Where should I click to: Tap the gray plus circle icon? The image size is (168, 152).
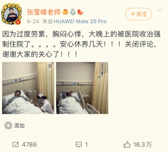8,125
